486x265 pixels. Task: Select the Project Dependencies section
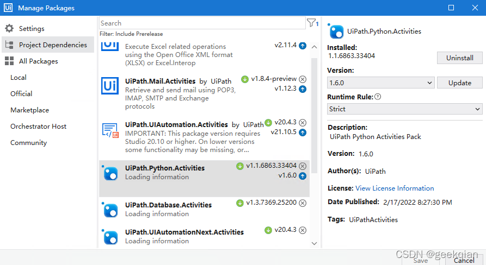tap(48, 45)
